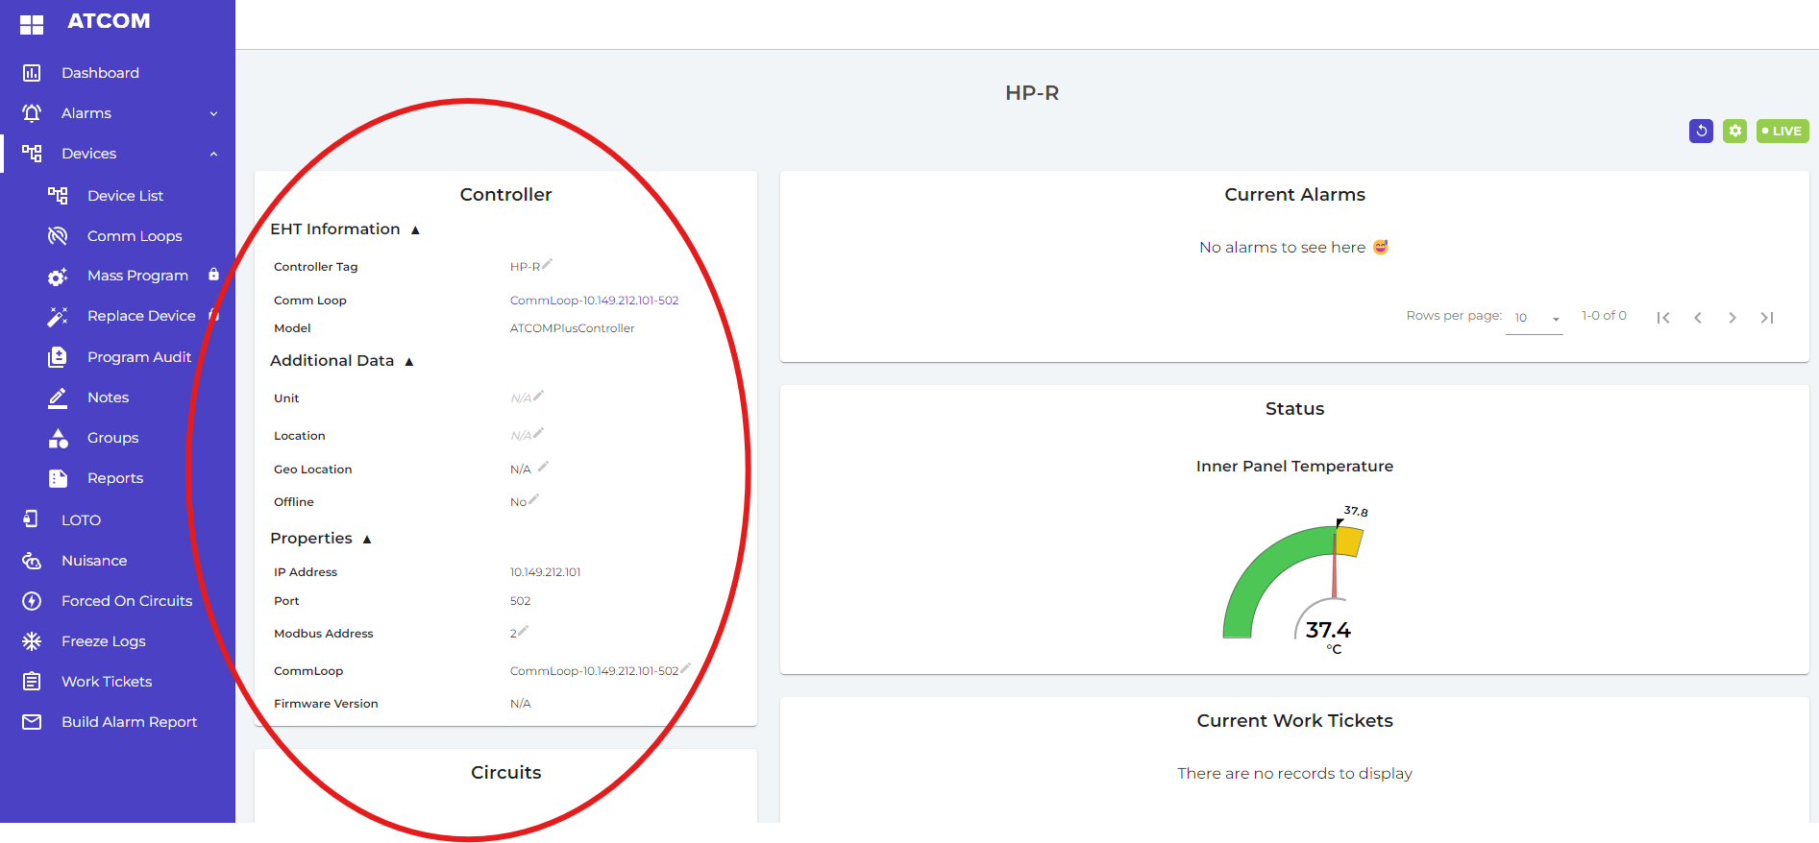The image size is (1819, 843).
Task: Edit the Modbus Address pencil icon
Action: tap(523, 631)
